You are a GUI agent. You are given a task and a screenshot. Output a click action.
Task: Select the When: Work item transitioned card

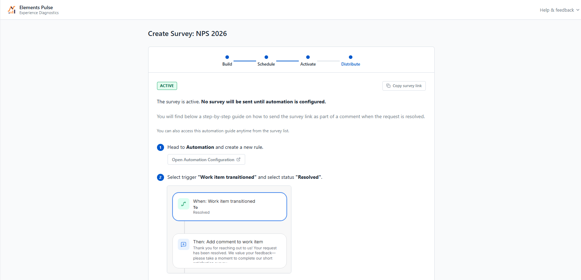[x=230, y=207]
